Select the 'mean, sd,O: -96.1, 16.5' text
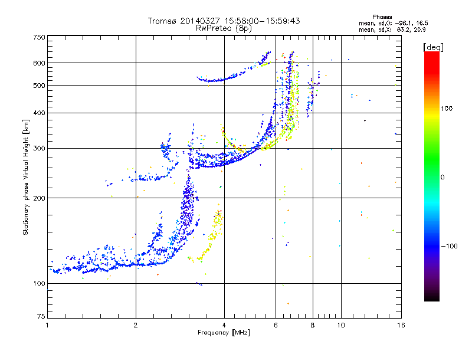The width and height of the screenshot is (472, 354). [x=394, y=24]
